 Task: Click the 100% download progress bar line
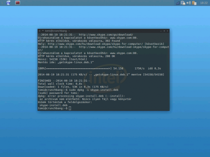(100, 68)
